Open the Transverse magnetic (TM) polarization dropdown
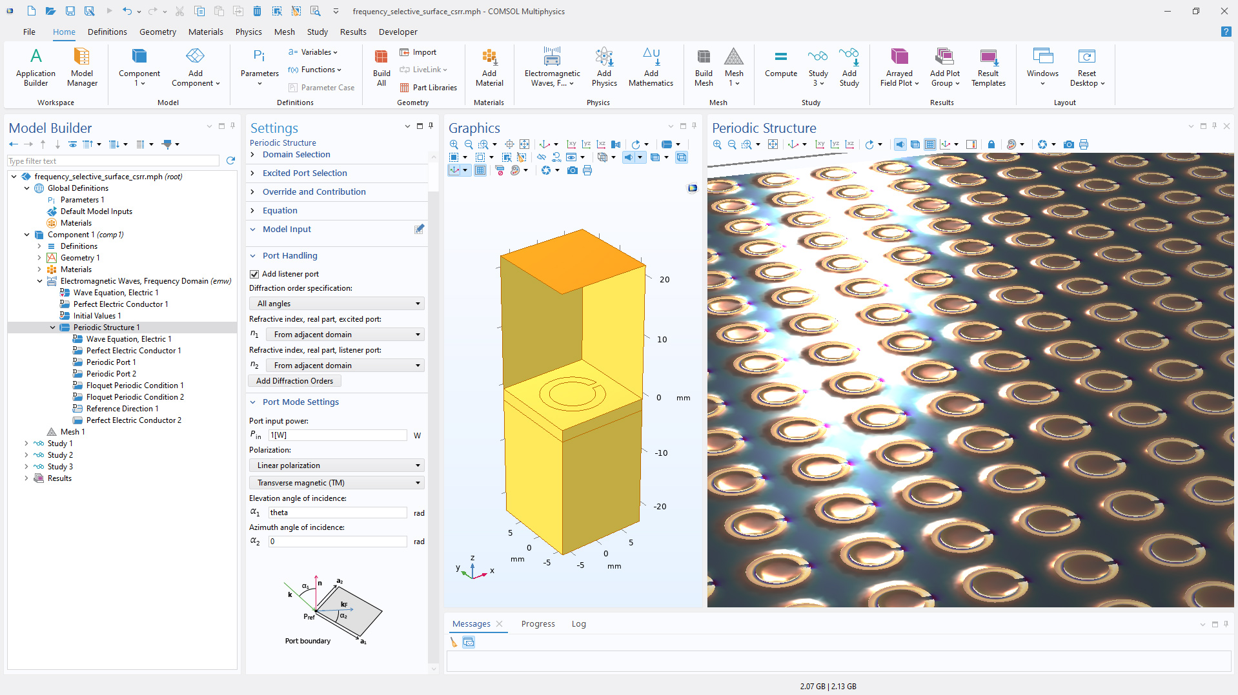The width and height of the screenshot is (1238, 695). pos(337,483)
